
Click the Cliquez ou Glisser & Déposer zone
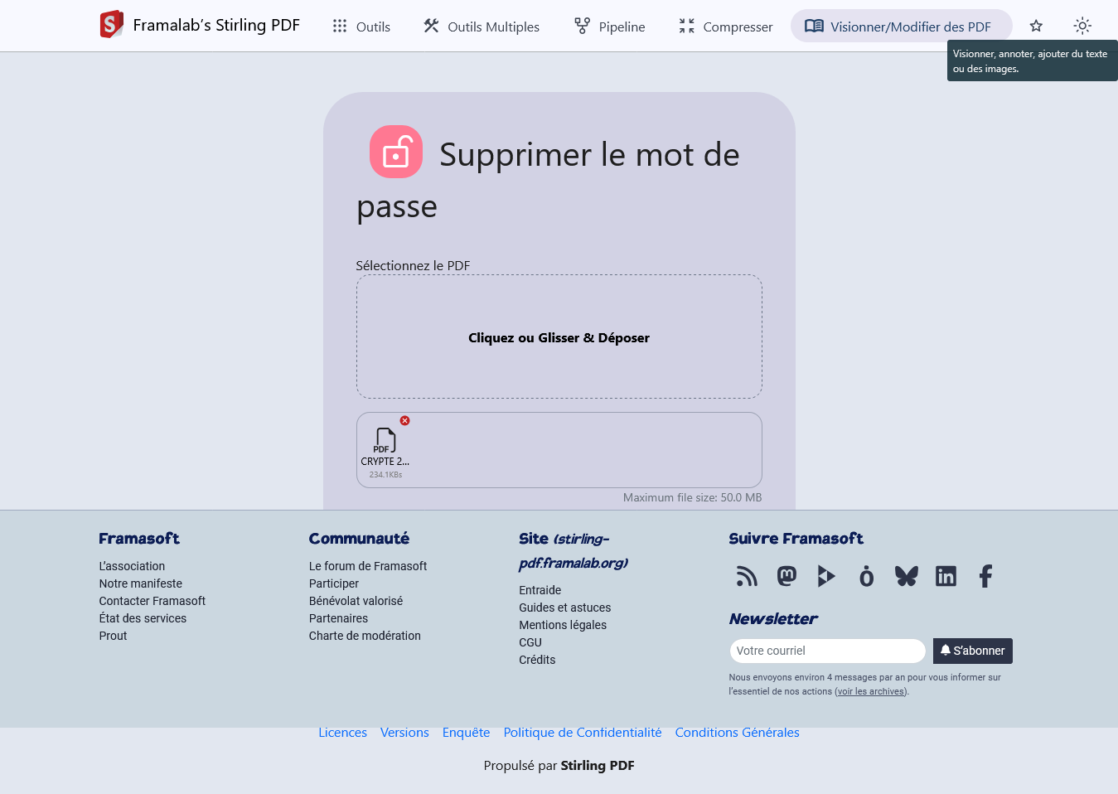tap(559, 336)
